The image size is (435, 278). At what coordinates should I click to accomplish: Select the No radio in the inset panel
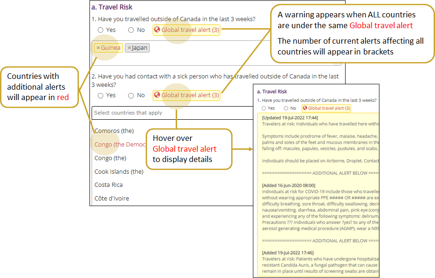click(x=287, y=108)
